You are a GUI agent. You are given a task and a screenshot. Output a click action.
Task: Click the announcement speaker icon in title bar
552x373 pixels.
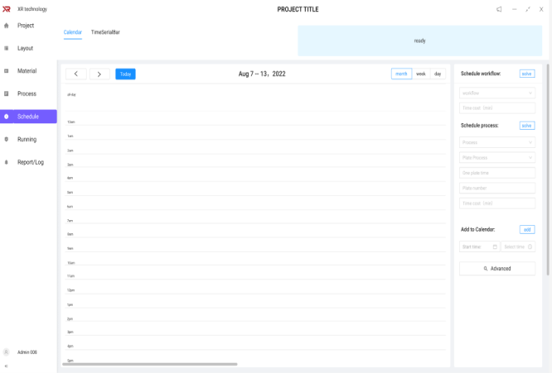click(x=499, y=9)
